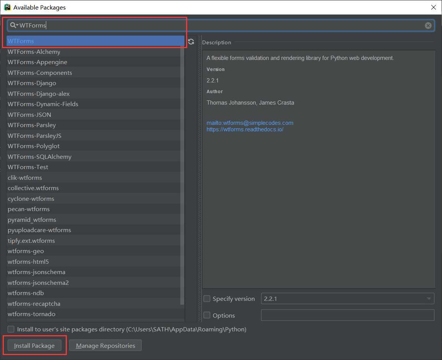Select wtforms-html5 package
442x360 pixels.
coord(93,262)
